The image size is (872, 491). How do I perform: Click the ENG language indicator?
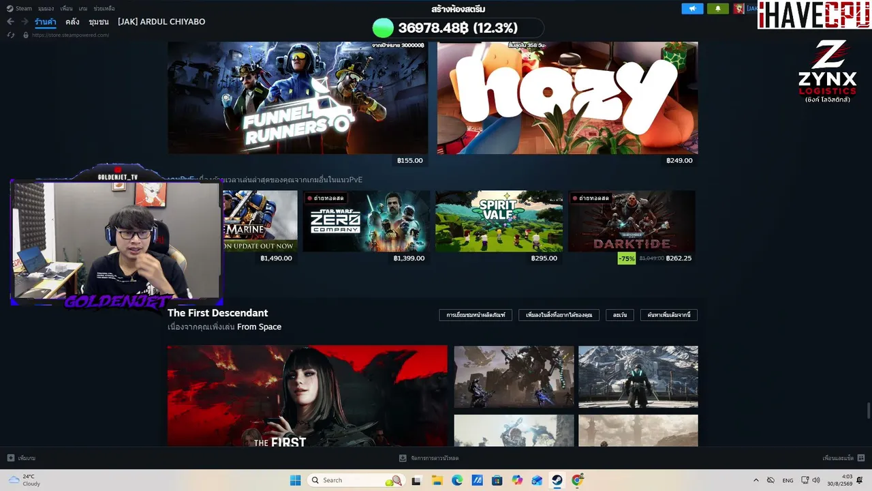point(788,480)
